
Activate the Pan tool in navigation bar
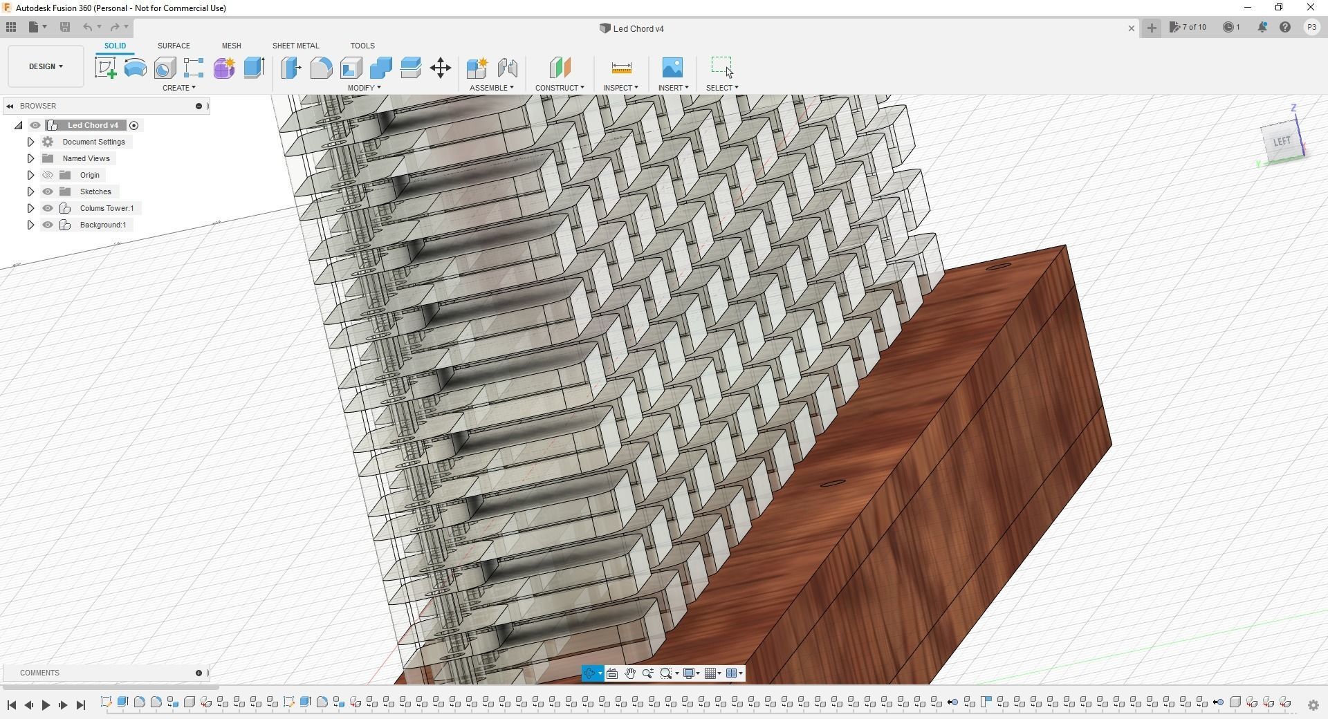(x=630, y=673)
